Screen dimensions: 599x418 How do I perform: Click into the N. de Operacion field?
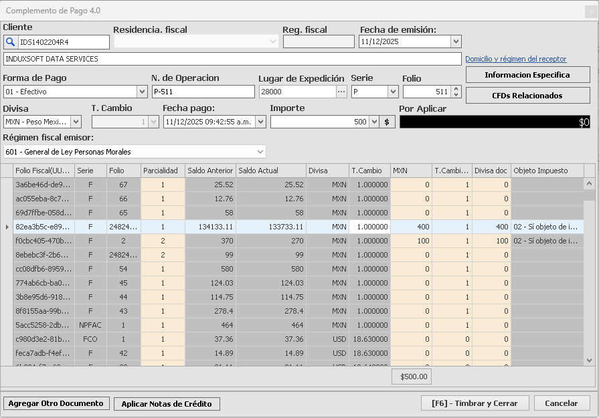tap(203, 92)
